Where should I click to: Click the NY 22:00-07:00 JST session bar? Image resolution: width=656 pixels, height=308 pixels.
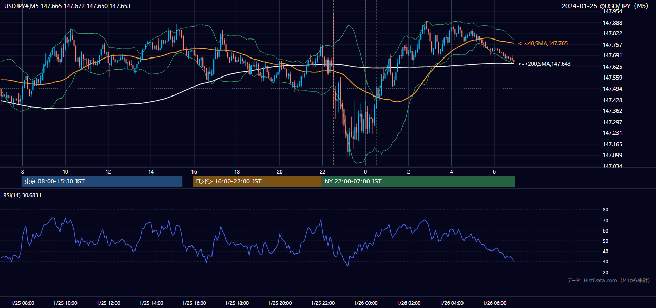coord(418,181)
